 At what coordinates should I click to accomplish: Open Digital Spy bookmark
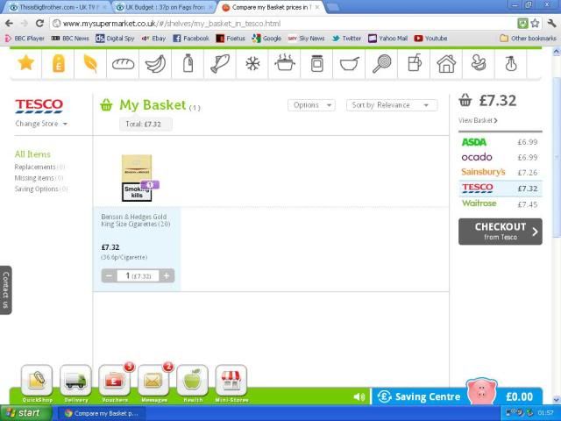(x=115, y=39)
